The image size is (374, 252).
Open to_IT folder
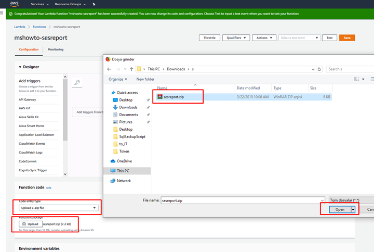point(123,144)
